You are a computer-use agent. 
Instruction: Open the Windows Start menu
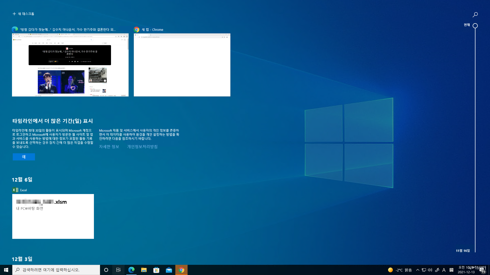click(6, 270)
